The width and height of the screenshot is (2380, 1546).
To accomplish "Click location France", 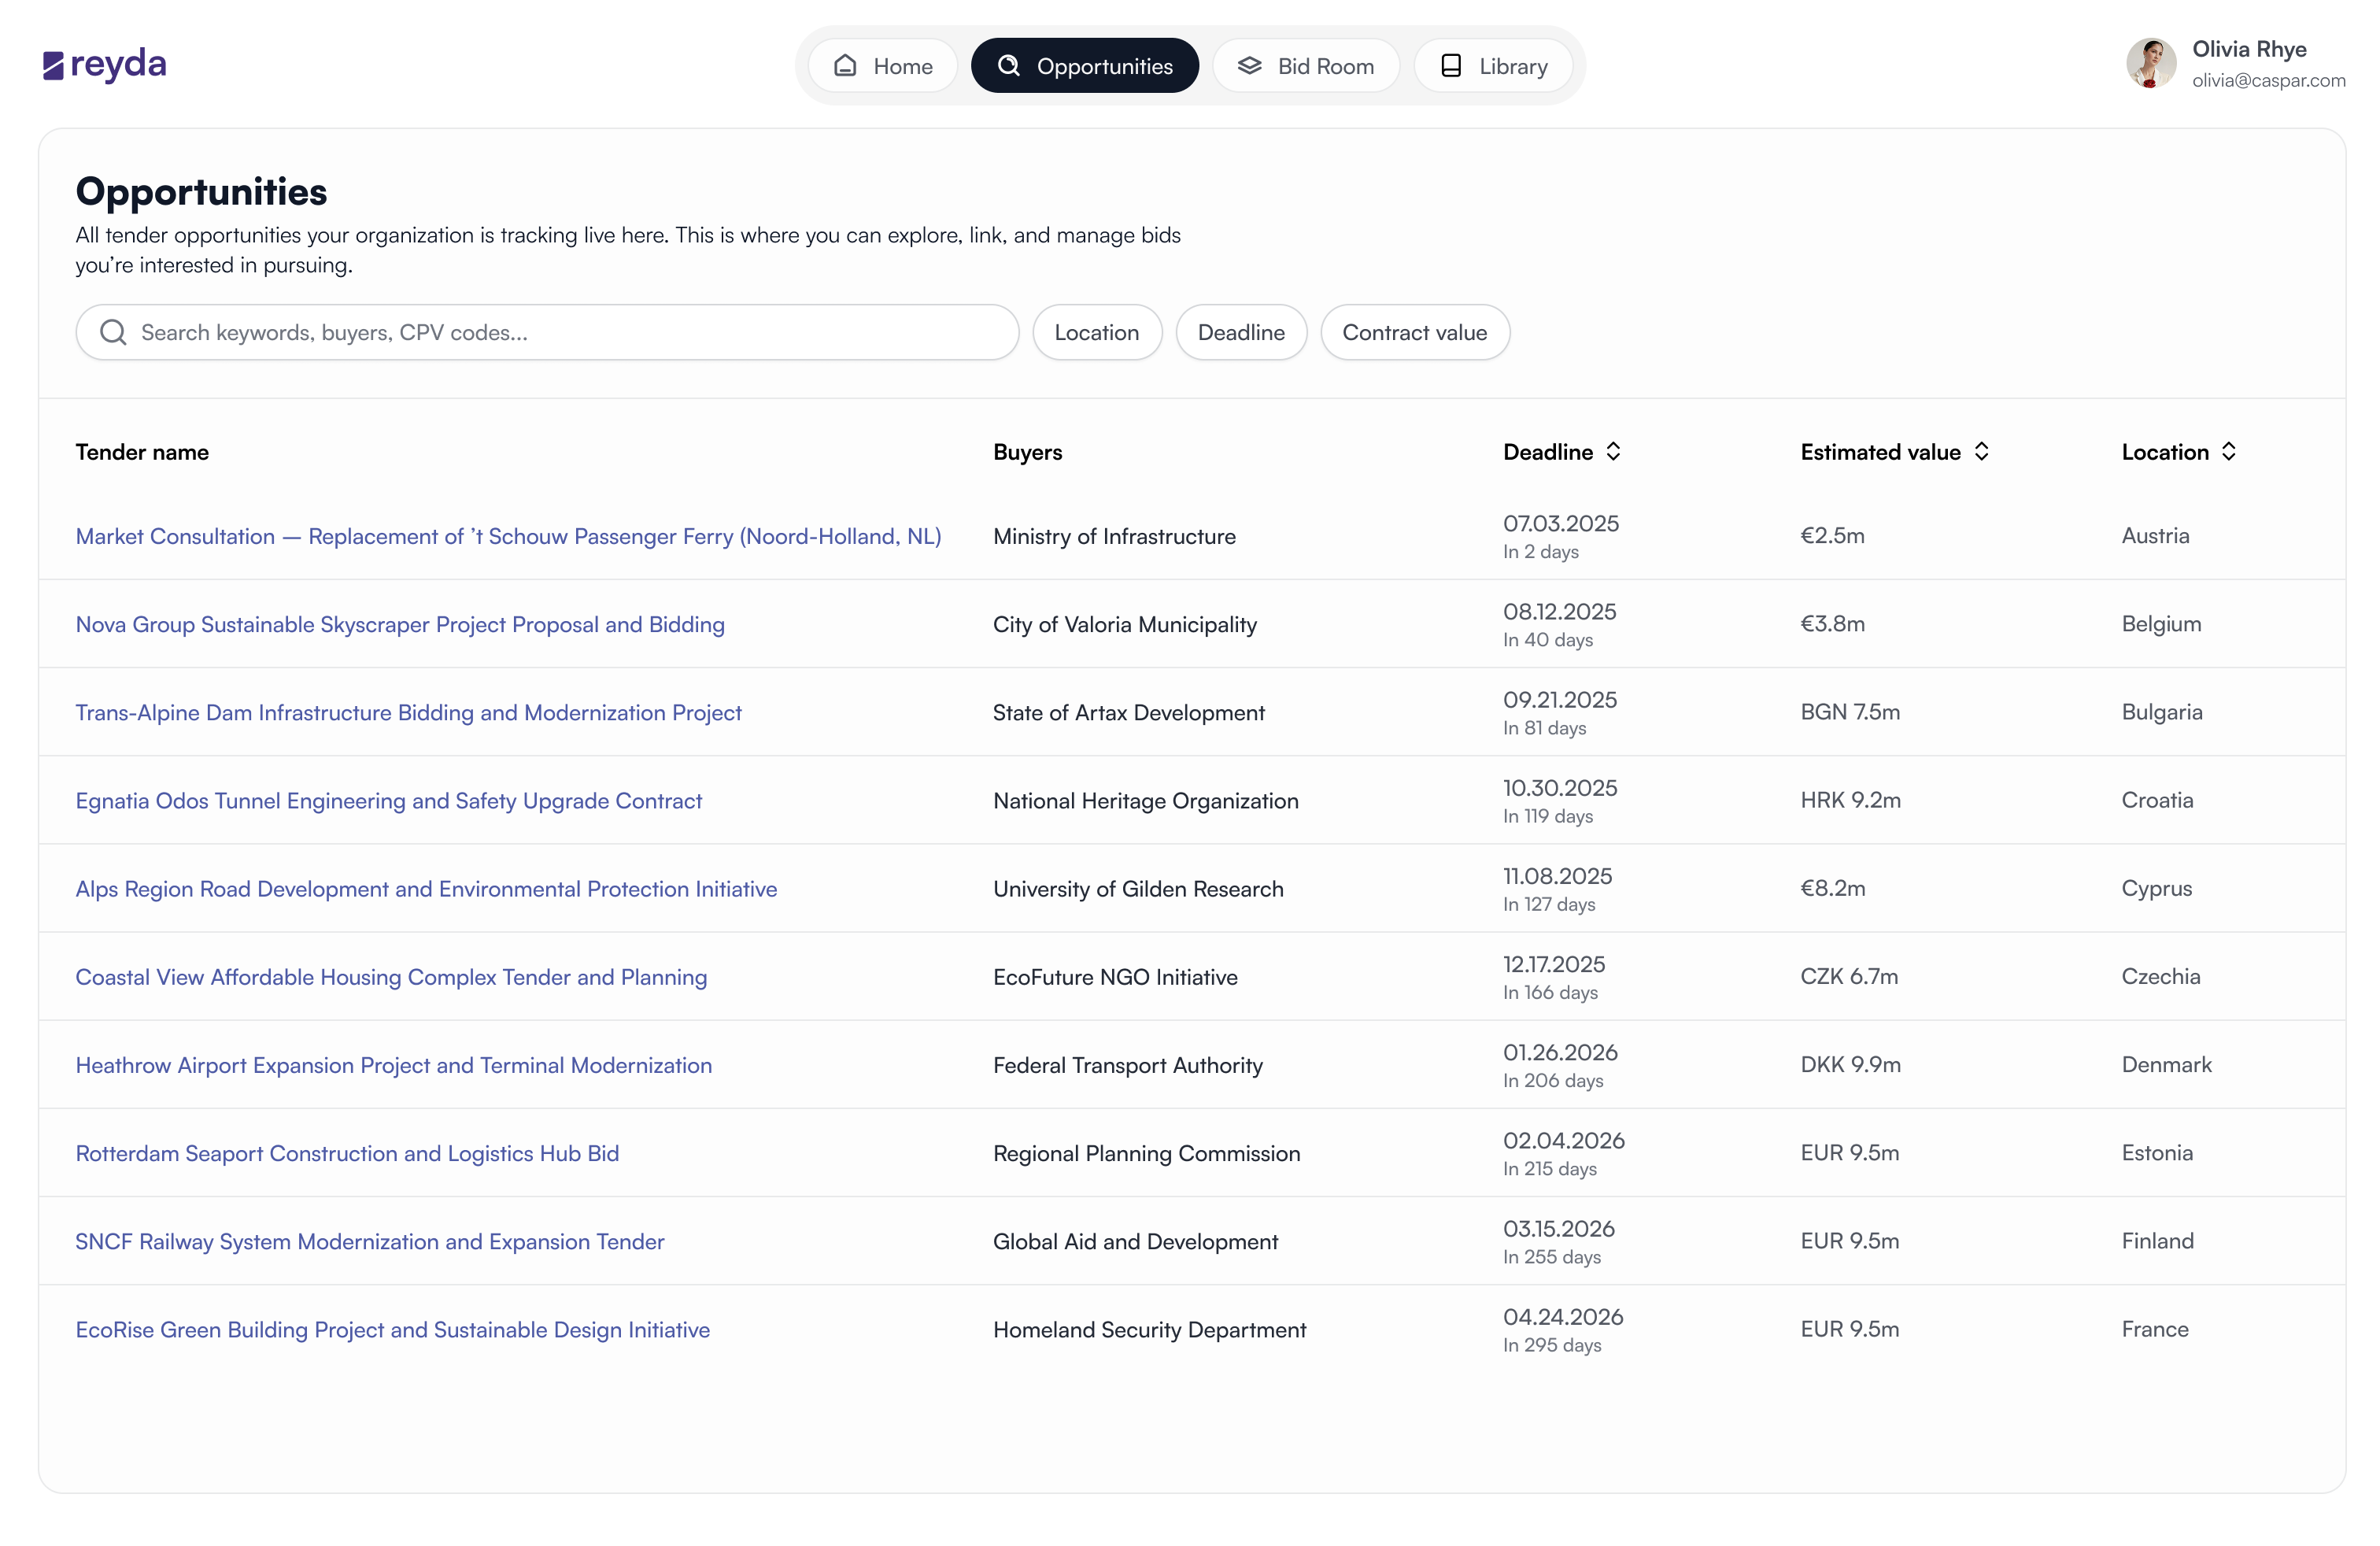I will (2155, 1329).
